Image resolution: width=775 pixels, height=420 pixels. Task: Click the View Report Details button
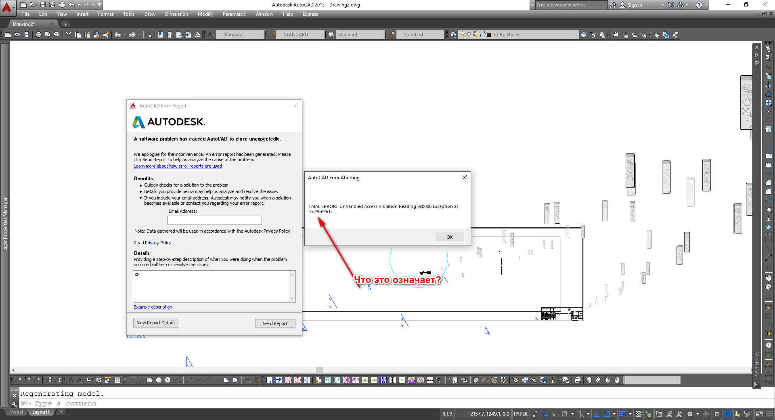[156, 323]
